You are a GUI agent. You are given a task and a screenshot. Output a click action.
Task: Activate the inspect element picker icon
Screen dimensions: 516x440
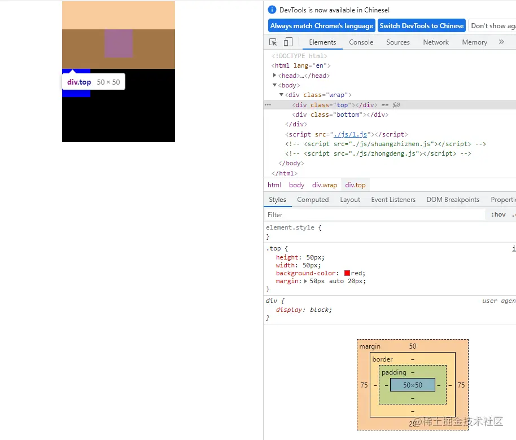[x=273, y=42]
